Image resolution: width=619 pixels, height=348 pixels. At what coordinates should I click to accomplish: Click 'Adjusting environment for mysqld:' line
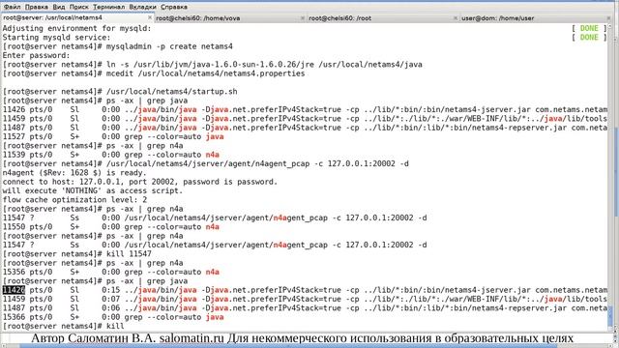coord(77,28)
